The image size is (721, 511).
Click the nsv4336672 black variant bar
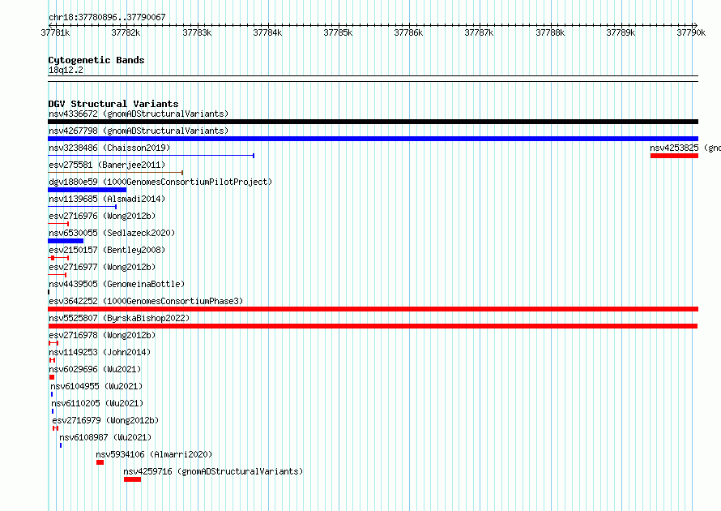373,122
